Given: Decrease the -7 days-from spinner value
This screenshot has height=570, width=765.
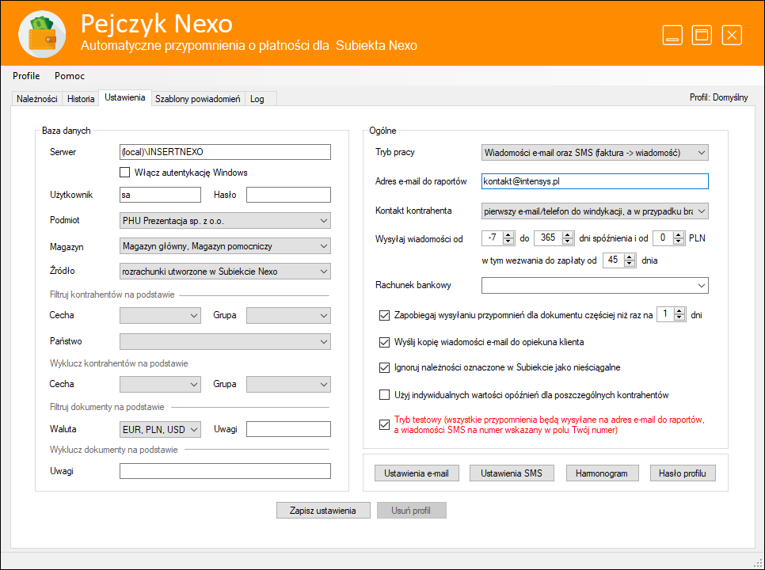Looking at the screenshot, I should [508, 241].
